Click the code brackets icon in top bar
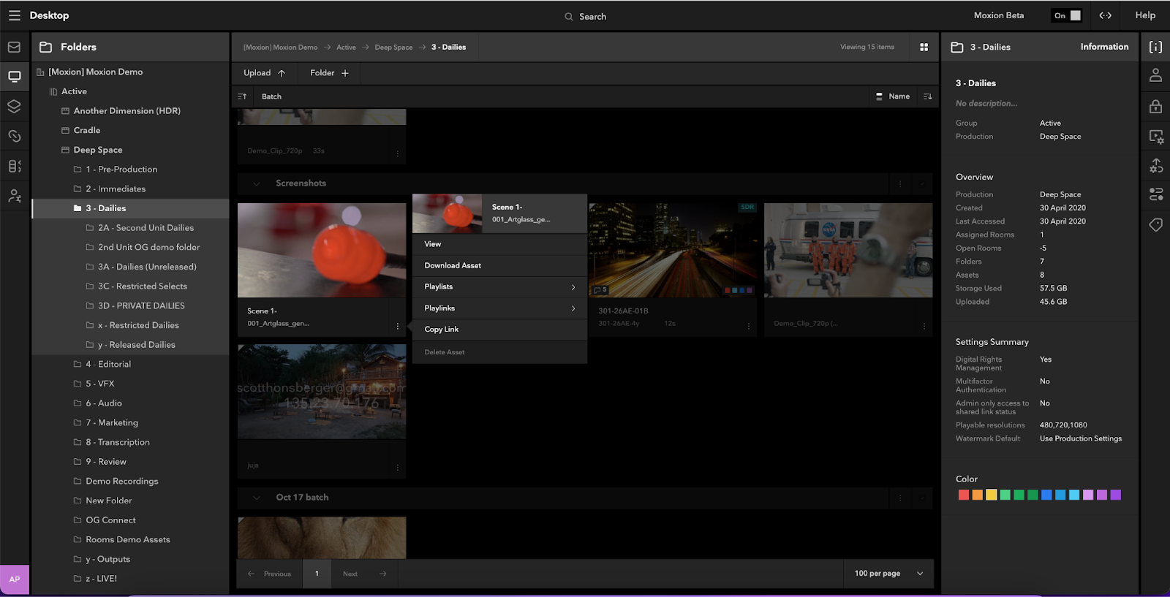1170x597 pixels. coord(1105,15)
